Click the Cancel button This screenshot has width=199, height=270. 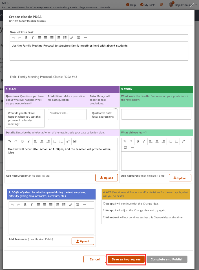point(95,259)
